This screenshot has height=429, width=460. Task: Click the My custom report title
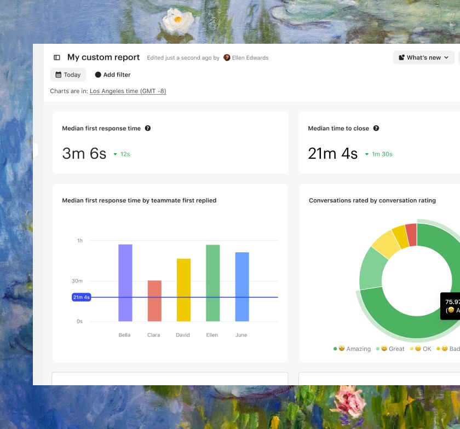(104, 57)
